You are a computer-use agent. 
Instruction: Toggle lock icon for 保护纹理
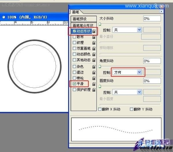94,90
